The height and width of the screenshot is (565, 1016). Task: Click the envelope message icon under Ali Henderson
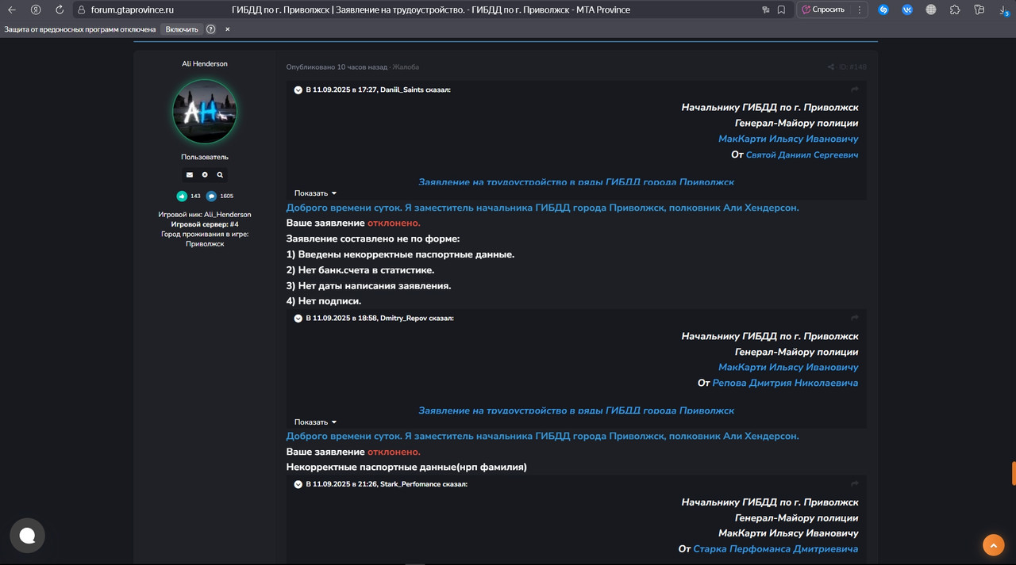point(189,174)
